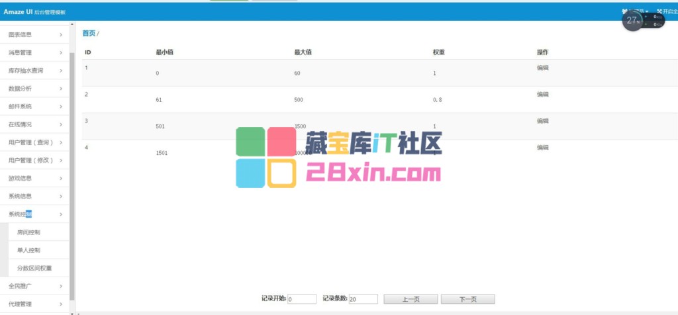
Task: Expand the 用户管理（查询）chevron arrow
Action: click(x=61, y=142)
